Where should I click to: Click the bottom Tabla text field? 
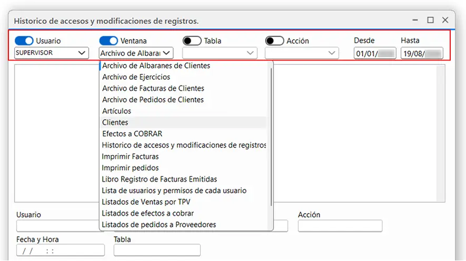[157, 250]
